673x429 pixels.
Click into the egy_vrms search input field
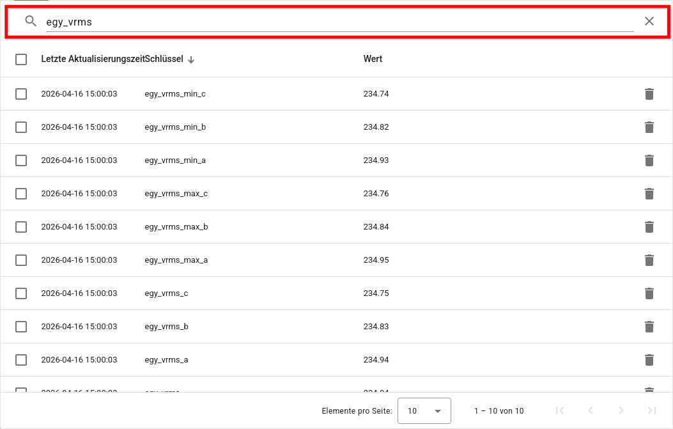pos(339,22)
